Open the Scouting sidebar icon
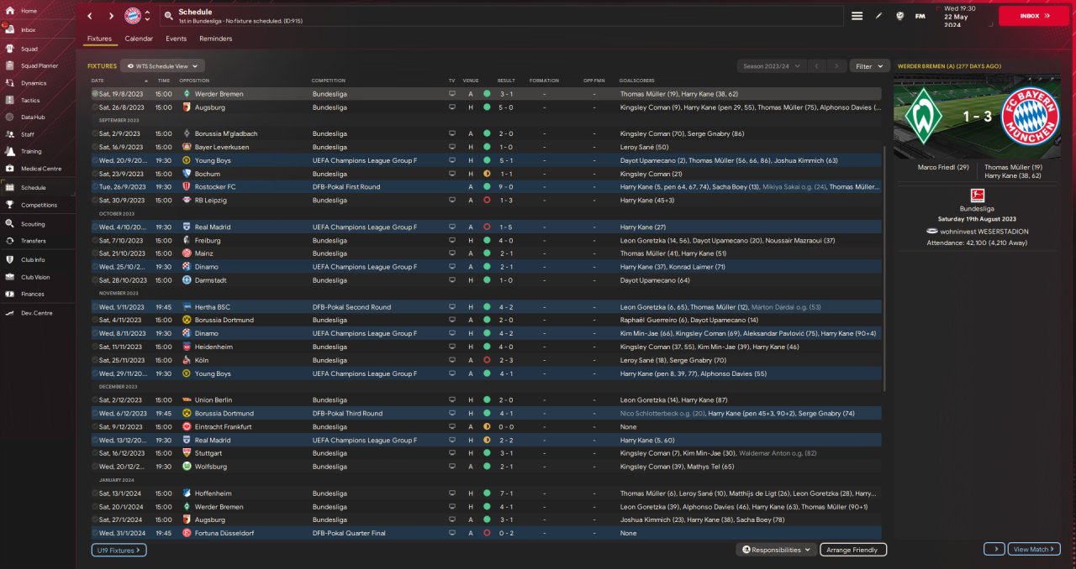Image resolution: width=1076 pixels, height=569 pixels. point(9,224)
